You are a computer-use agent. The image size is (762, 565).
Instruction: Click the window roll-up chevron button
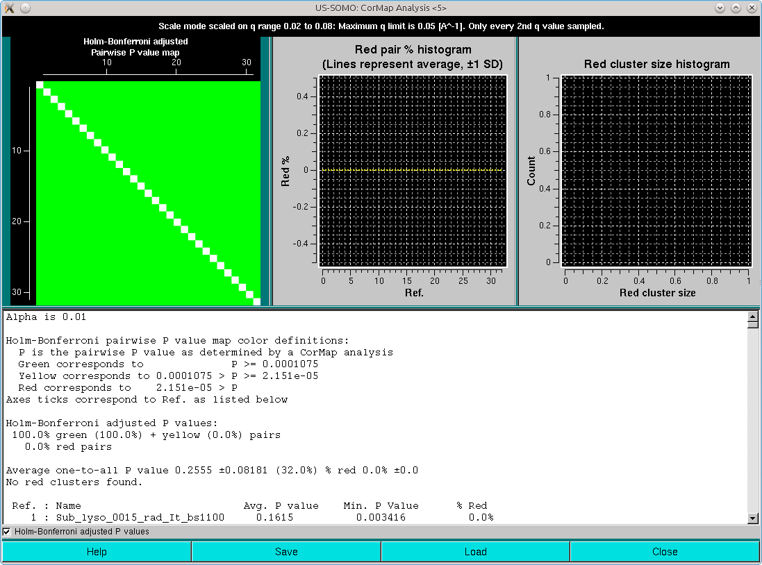pyautogui.click(x=736, y=8)
